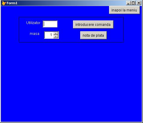The height and width of the screenshot is (123, 143).
Task: Select the Utilizator label
Action: pyautogui.click(x=33, y=23)
